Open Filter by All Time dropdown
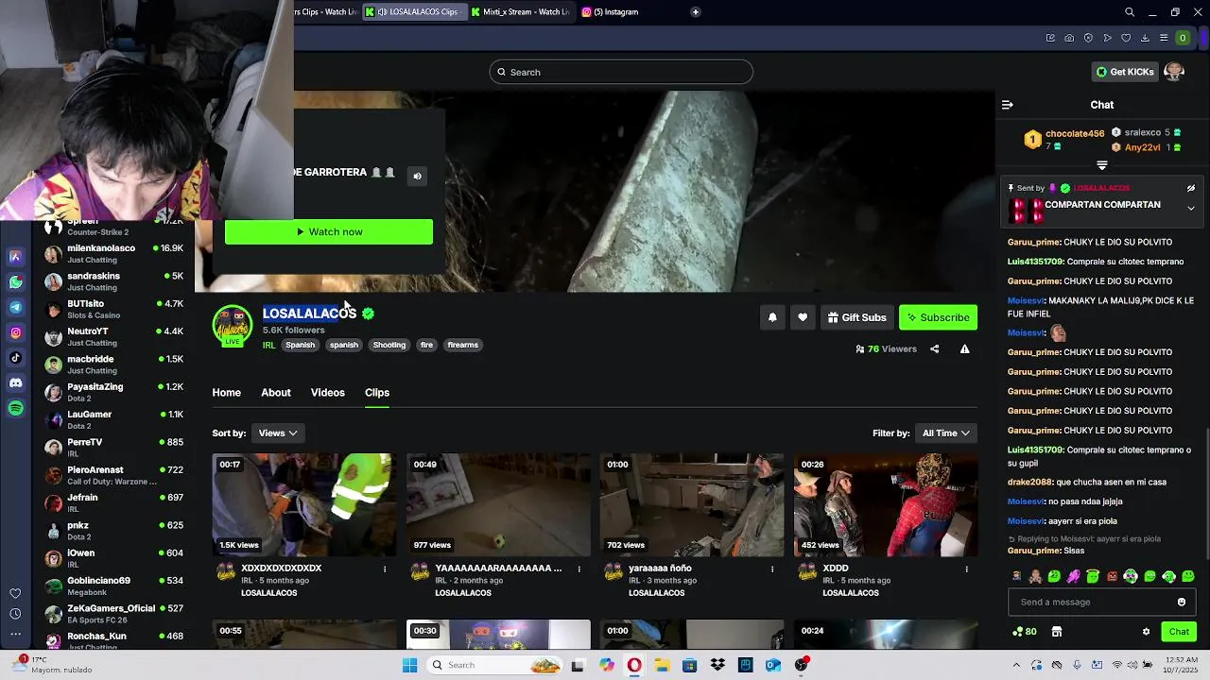The width and height of the screenshot is (1210, 680). click(x=946, y=433)
